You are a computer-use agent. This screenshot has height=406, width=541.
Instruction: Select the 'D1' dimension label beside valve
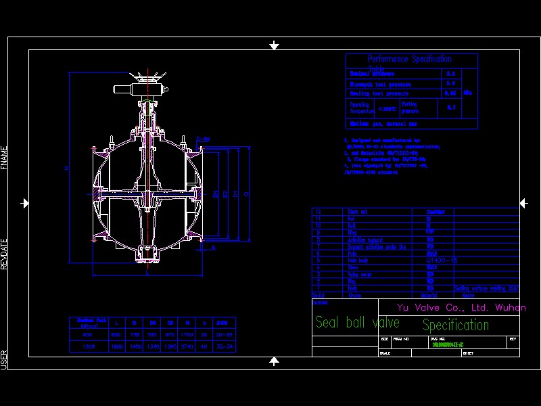[235, 194]
